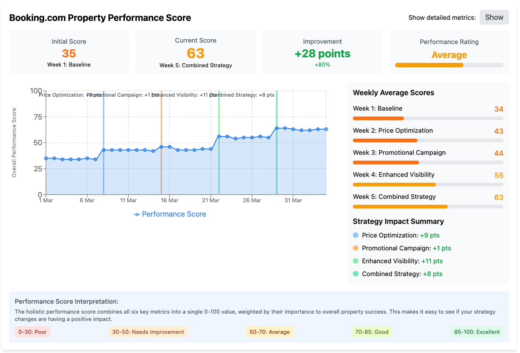Click the 16 Mar x-axis label

(x=169, y=200)
